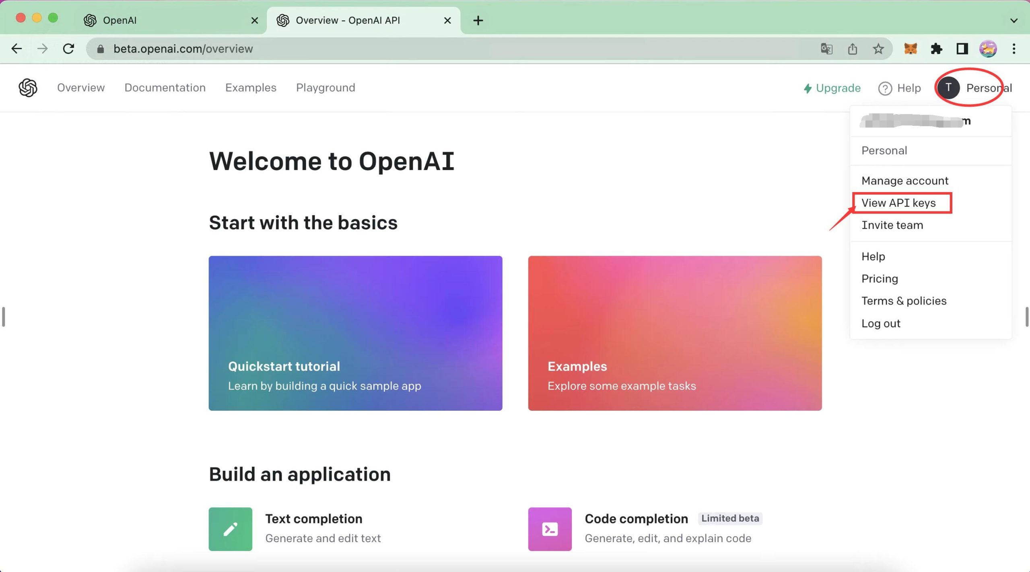Click the green Upgrade link

coord(832,88)
